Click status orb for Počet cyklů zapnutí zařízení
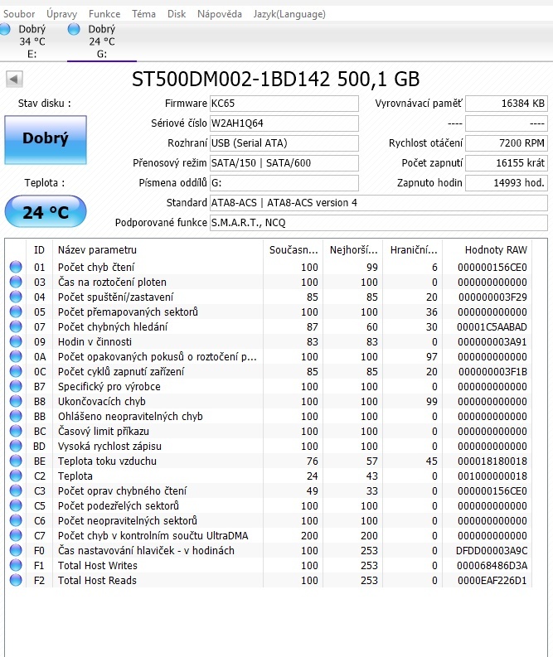 (x=16, y=371)
